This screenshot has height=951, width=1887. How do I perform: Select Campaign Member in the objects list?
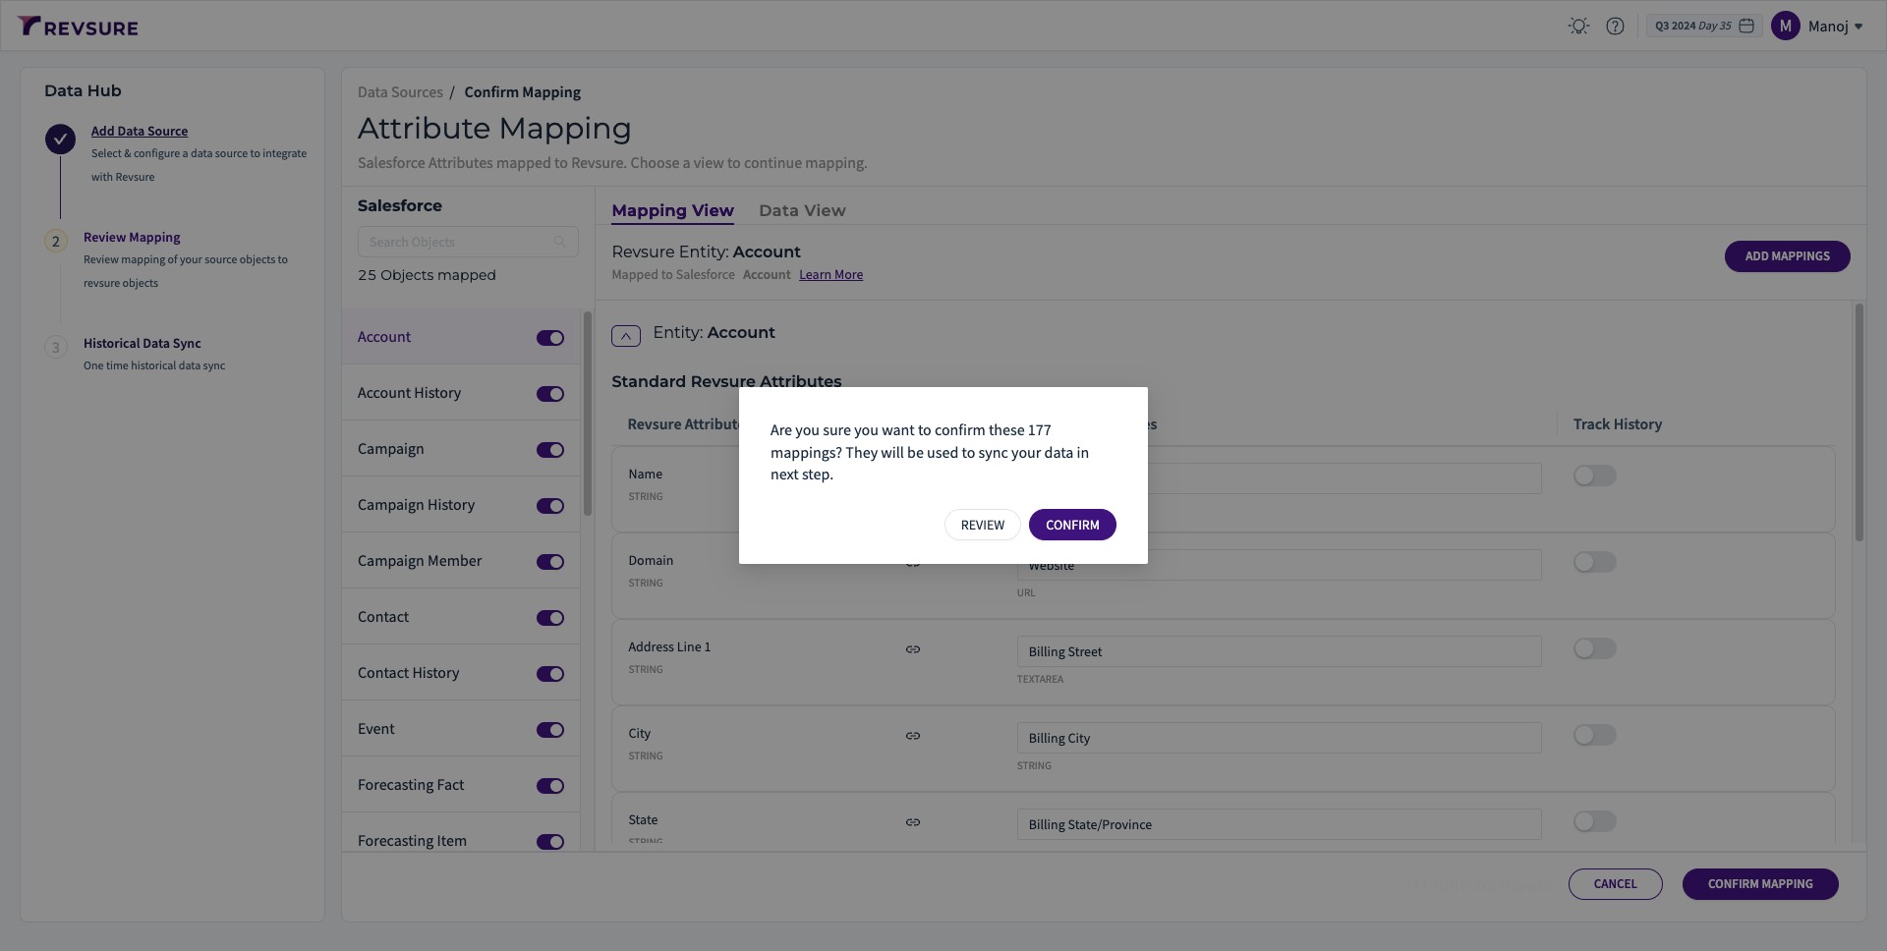click(x=461, y=561)
